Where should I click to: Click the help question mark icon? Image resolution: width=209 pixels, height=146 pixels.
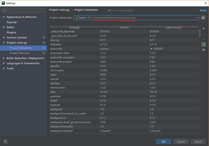click(5, 142)
